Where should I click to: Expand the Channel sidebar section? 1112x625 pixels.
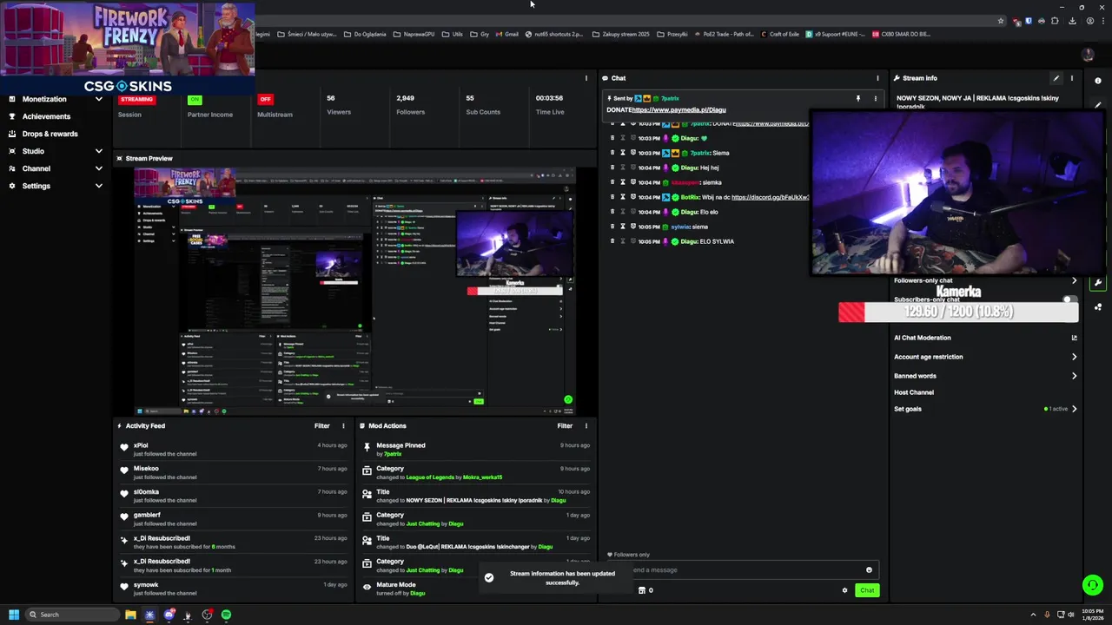[x=98, y=168]
